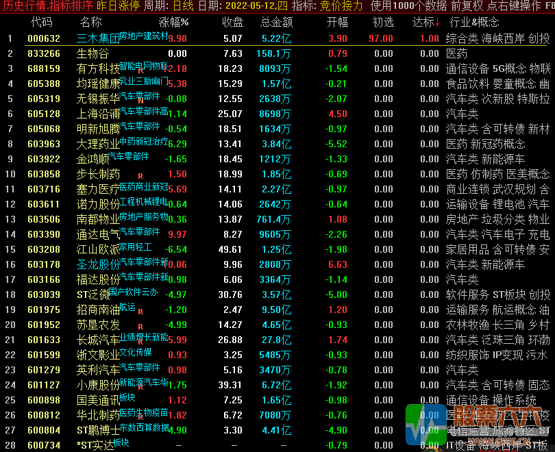The height and width of the screenshot is (452, 555).
Task: Select stock code 603390
Action: point(44,234)
